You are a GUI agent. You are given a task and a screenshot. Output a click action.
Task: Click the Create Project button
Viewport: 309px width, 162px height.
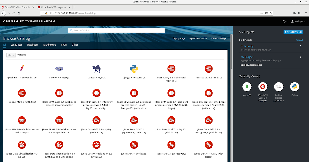point(293,32)
